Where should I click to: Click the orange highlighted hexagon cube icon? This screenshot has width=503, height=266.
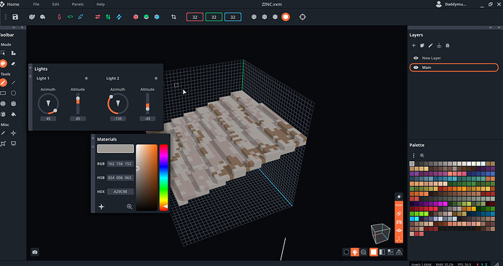tap(286, 17)
